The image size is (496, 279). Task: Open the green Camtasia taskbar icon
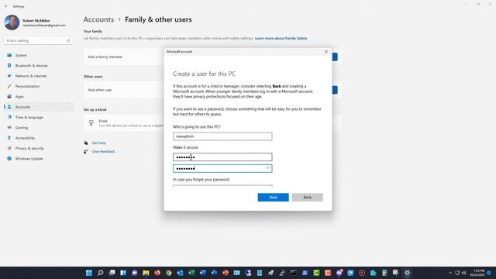point(316,273)
